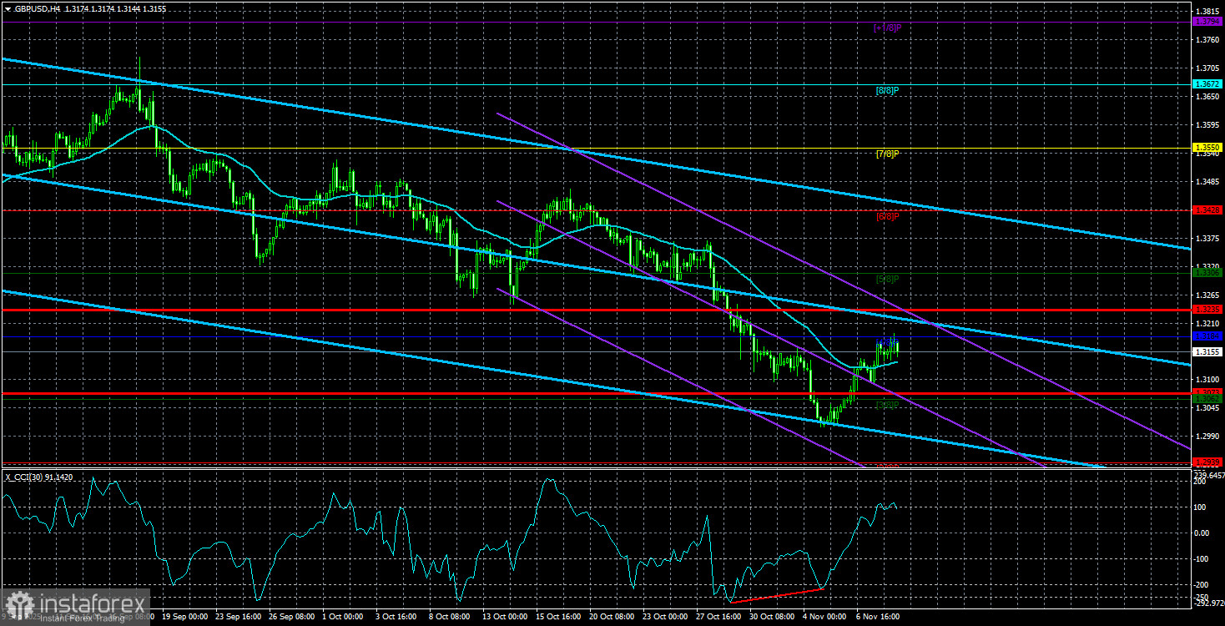This screenshot has height=626, width=1225.
Task: Select the green 1.3306 price tag
Action: point(1207,271)
